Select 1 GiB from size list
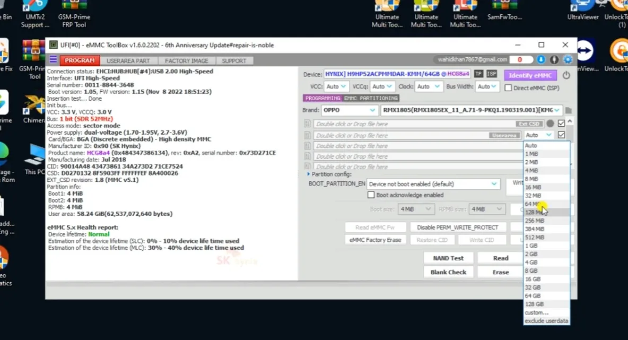The height and width of the screenshot is (340, 628). click(546, 246)
